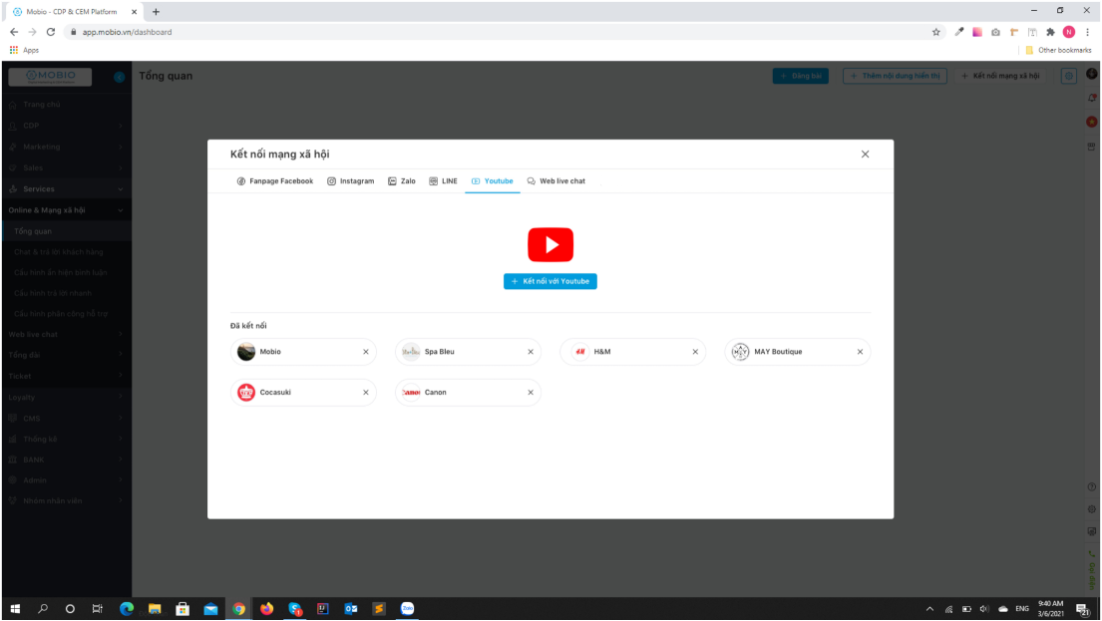Image resolution: width=1102 pixels, height=621 pixels.
Task: Click Thêm nội dung hiển thị button
Action: (x=895, y=76)
